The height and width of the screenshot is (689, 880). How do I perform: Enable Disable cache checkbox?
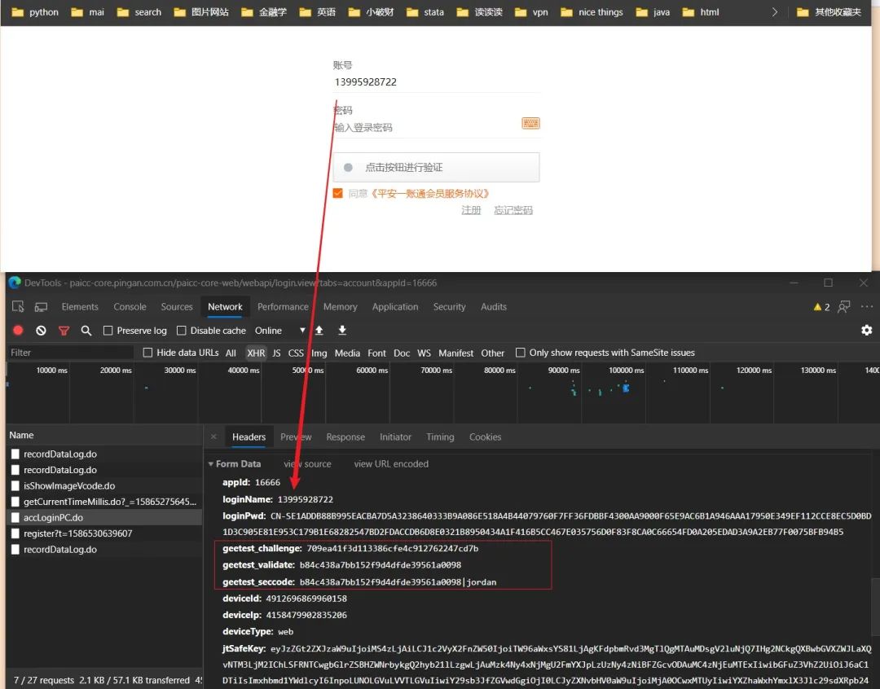(x=181, y=331)
